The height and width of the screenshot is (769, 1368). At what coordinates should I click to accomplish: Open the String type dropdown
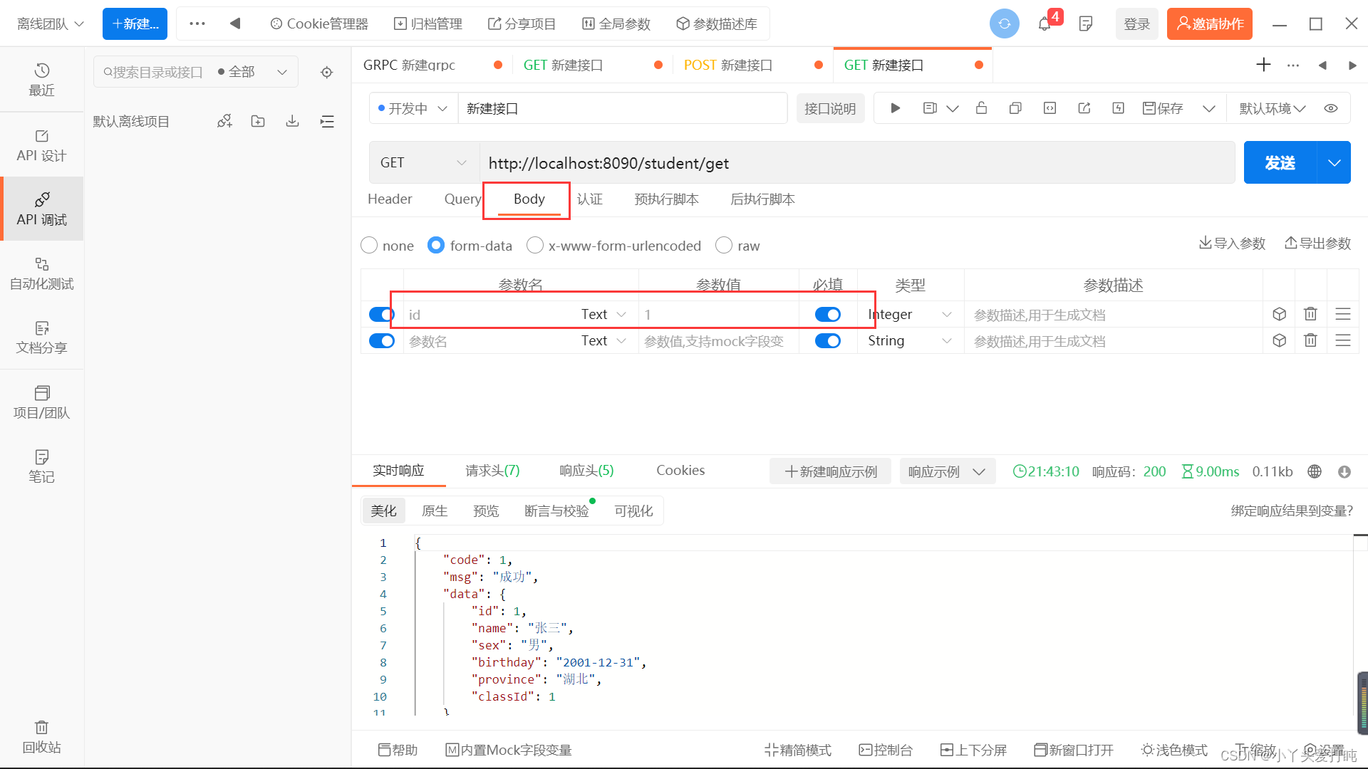911,340
